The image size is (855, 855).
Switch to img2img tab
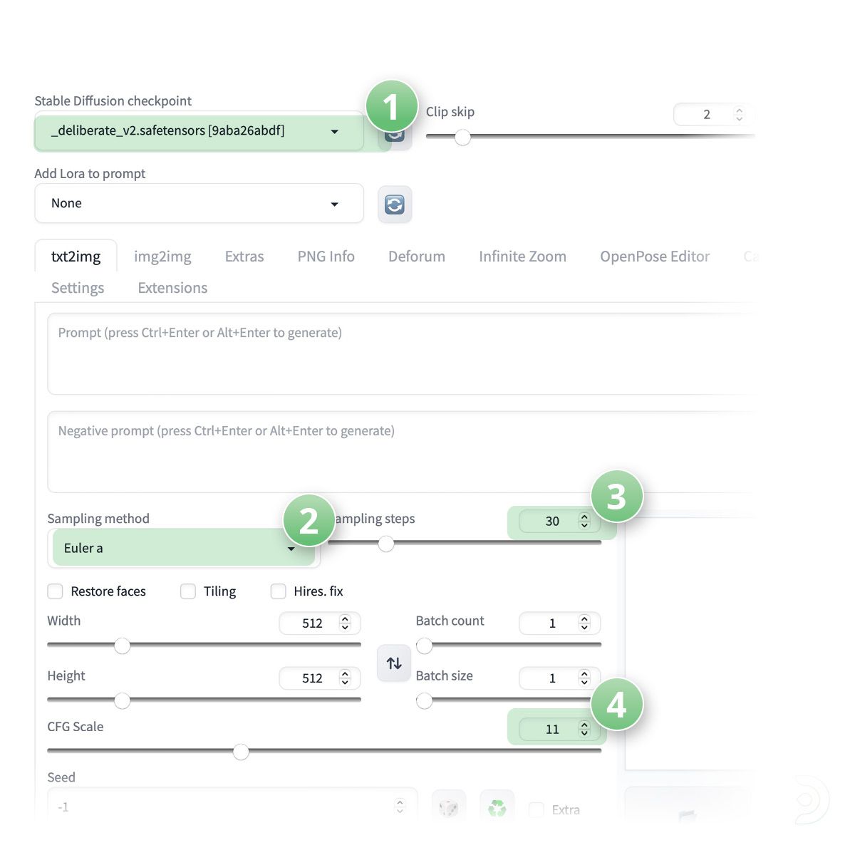(162, 256)
